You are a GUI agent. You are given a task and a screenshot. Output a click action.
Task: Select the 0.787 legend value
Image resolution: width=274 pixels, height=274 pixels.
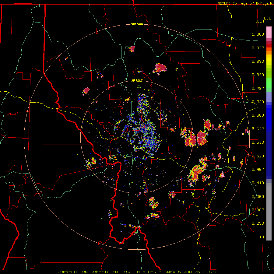click(x=258, y=88)
